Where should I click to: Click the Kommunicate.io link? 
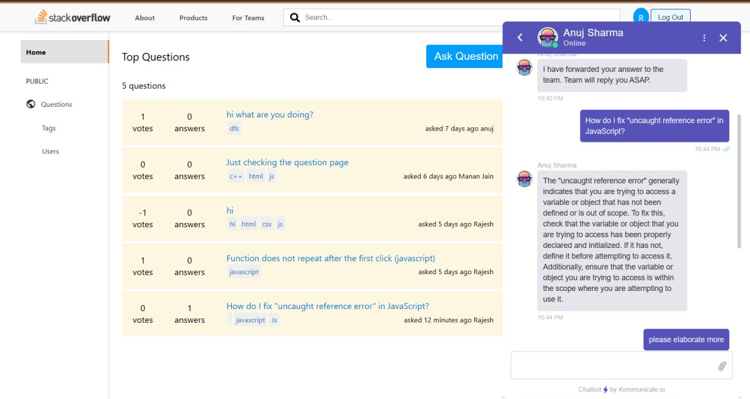[x=642, y=390]
